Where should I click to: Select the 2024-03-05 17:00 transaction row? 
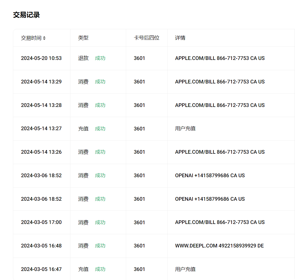pyautogui.click(x=154, y=222)
